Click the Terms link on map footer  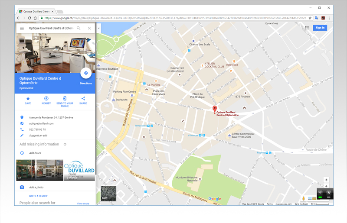coord(270,204)
